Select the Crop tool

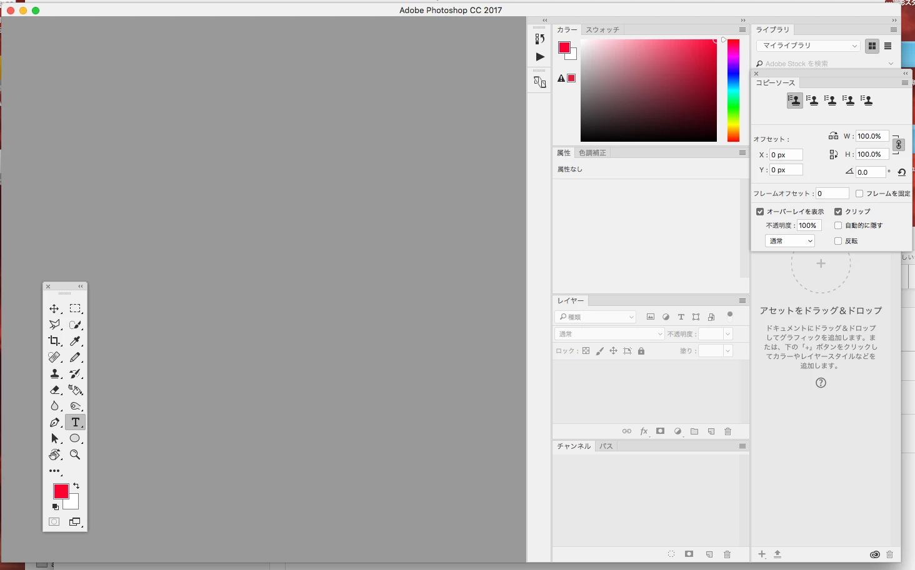(54, 341)
